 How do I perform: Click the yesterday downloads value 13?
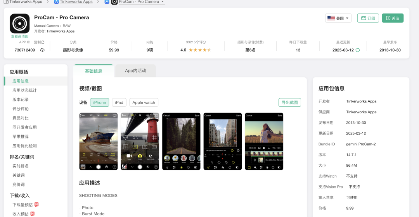298,50
